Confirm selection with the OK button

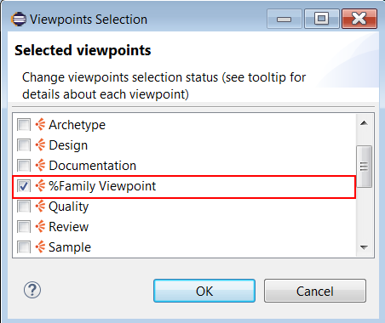click(x=204, y=291)
